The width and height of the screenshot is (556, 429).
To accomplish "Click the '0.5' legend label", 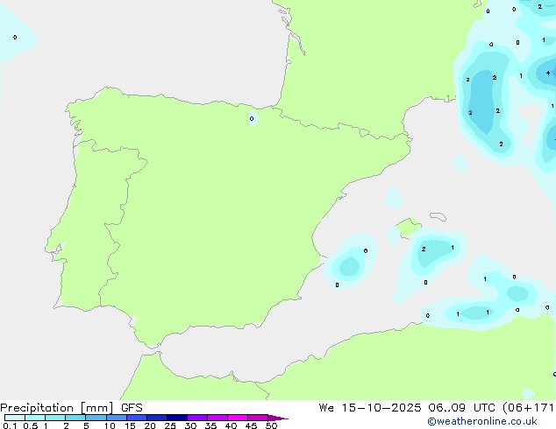I will 31,425.
